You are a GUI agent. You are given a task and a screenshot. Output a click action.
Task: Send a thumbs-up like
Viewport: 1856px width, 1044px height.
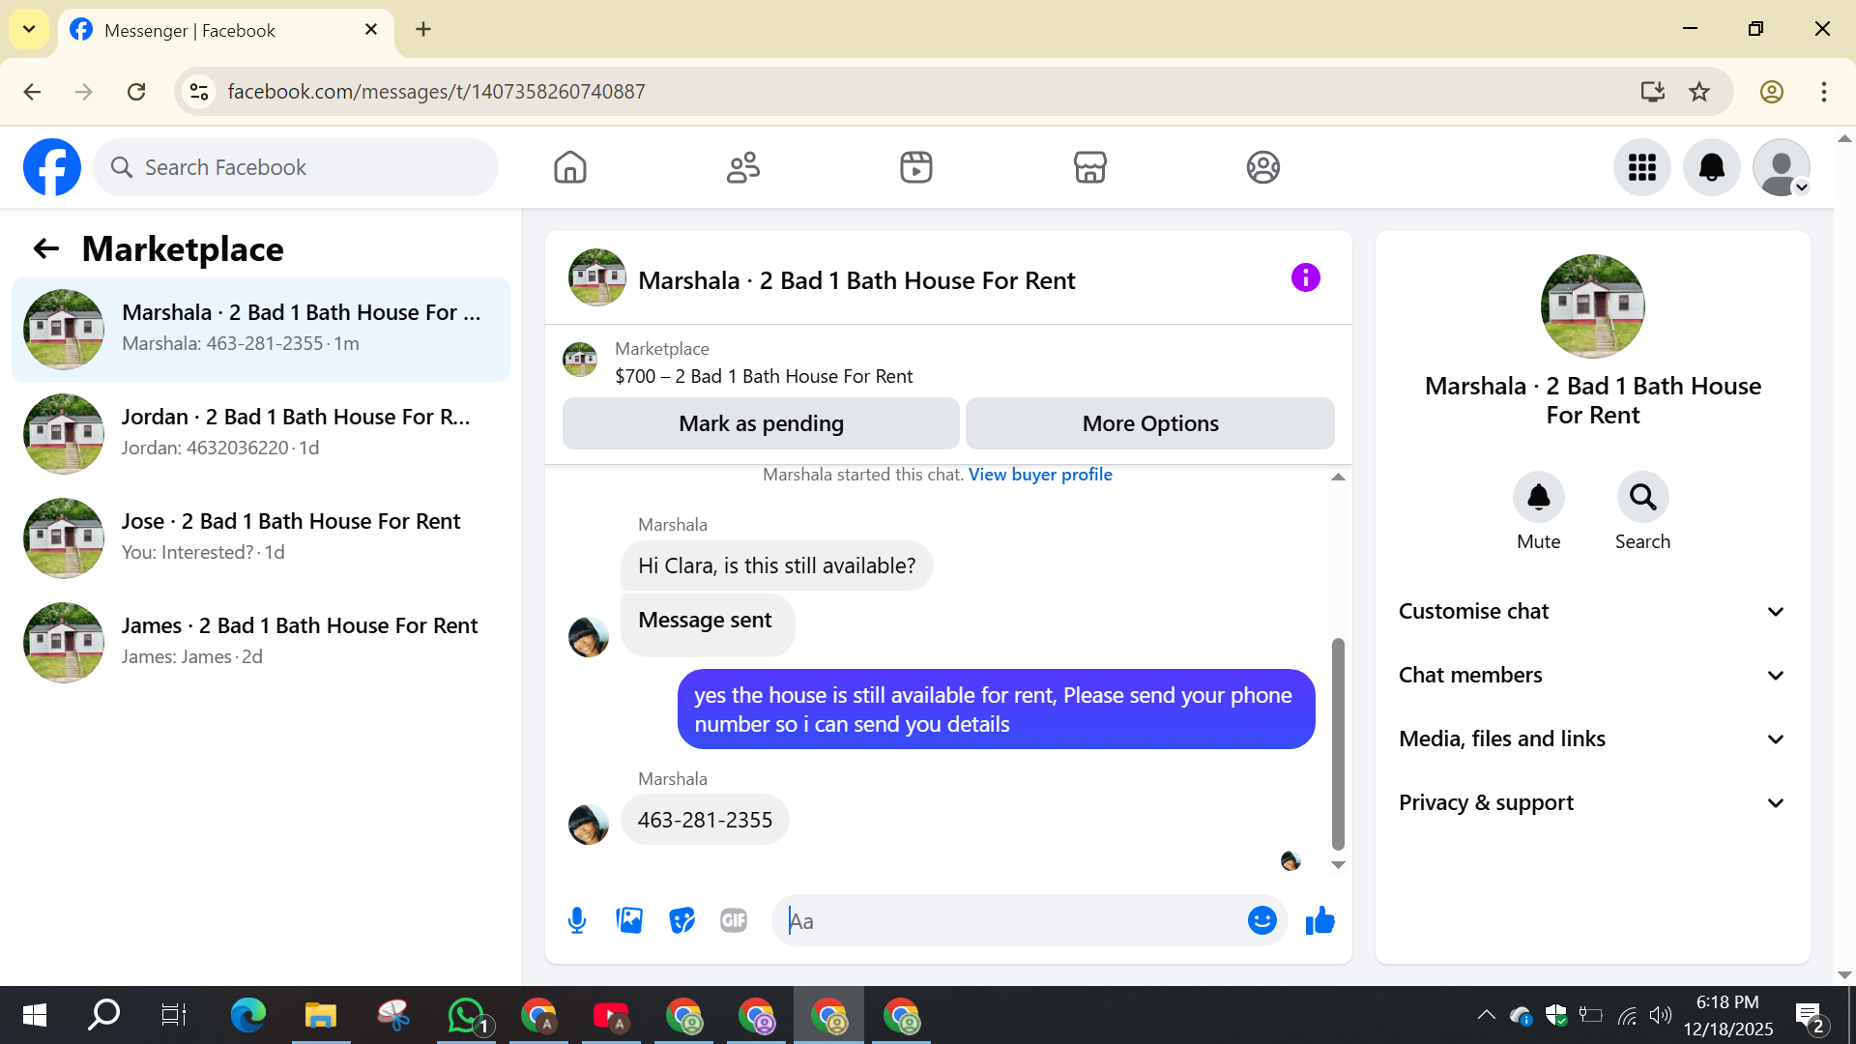point(1320,921)
